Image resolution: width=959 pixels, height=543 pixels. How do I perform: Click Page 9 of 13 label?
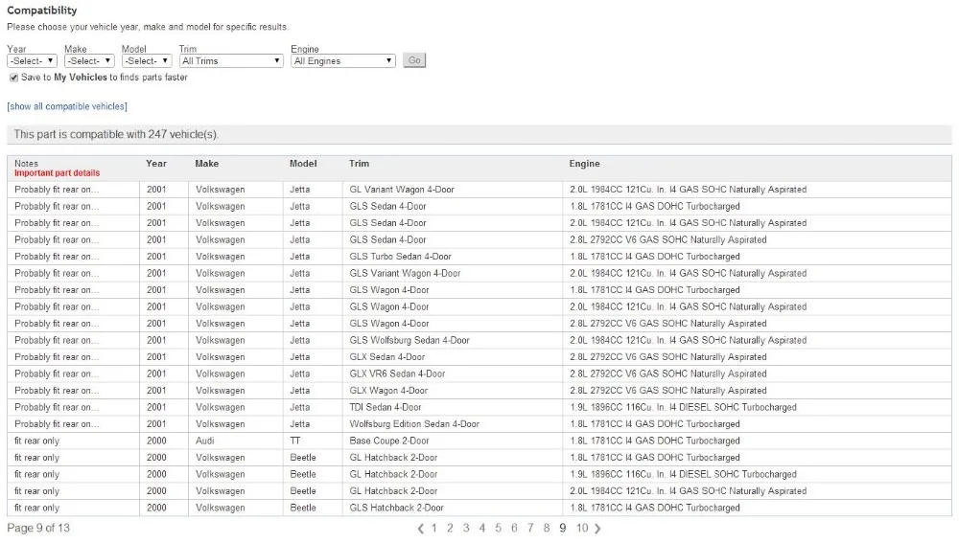click(38, 529)
